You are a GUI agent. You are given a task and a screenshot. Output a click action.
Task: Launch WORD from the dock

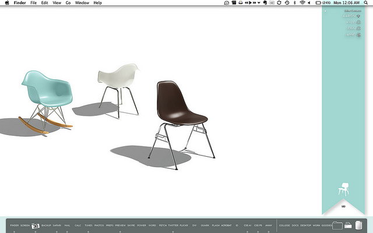tap(152, 225)
